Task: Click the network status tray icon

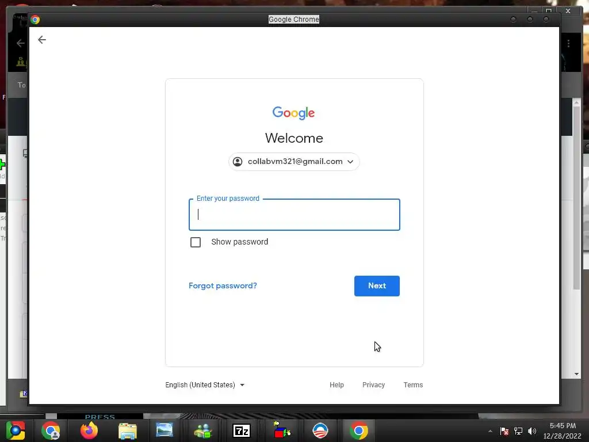Action: click(x=518, y=431)
